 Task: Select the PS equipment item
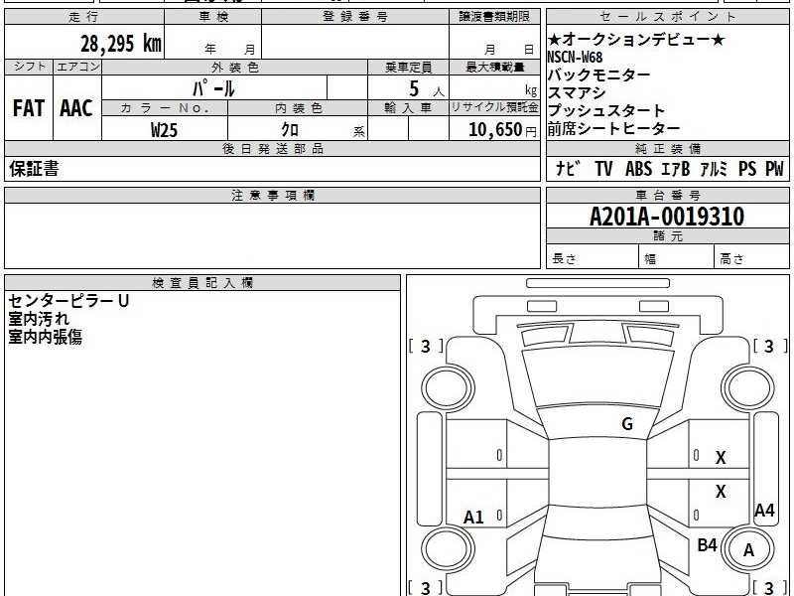coord(747,168)
